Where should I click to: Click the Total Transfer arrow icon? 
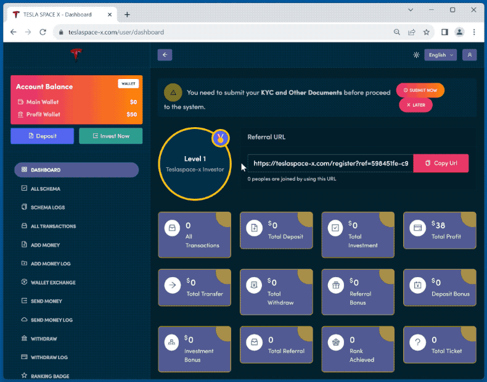pyautogui.click(x=173, y=285)
